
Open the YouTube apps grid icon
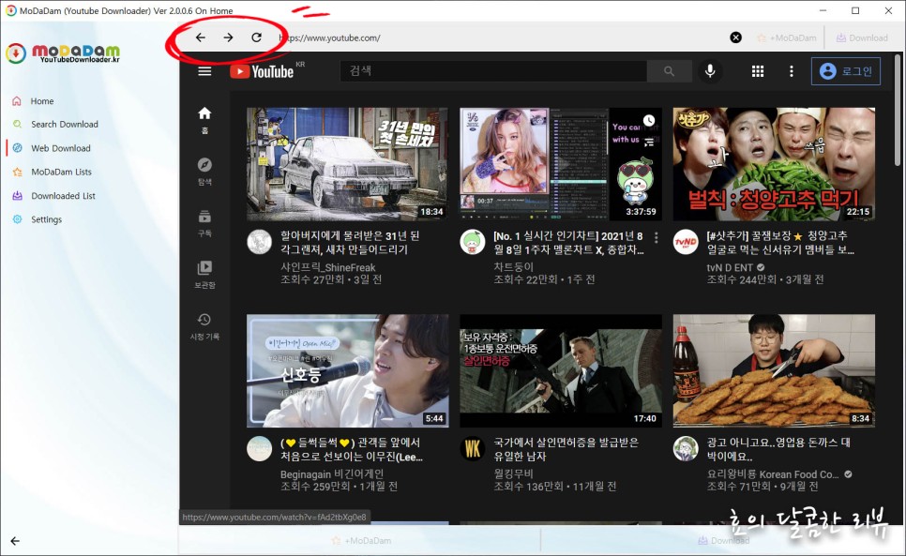(758, 70)
